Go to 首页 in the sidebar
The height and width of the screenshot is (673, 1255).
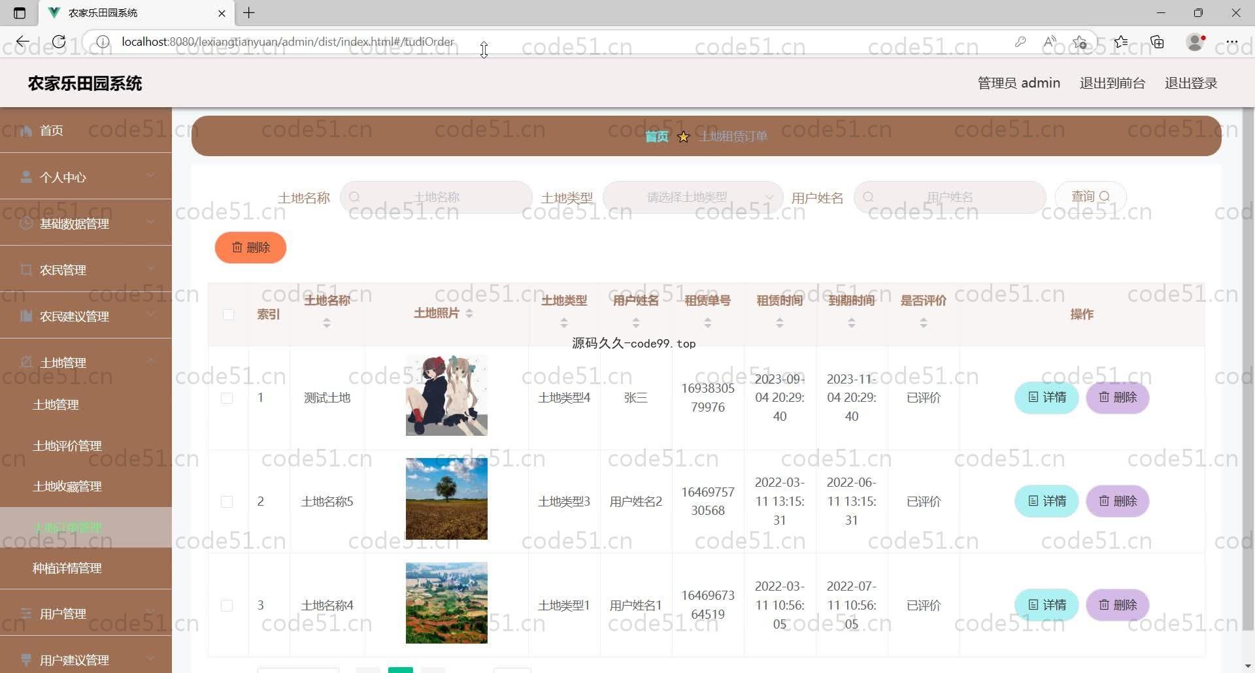(x=86, y=131)
